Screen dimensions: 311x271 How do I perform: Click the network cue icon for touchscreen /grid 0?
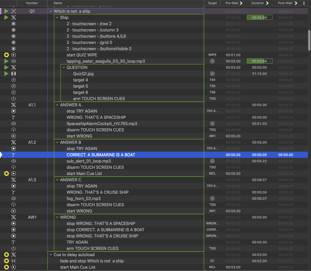tap(14, 42)
